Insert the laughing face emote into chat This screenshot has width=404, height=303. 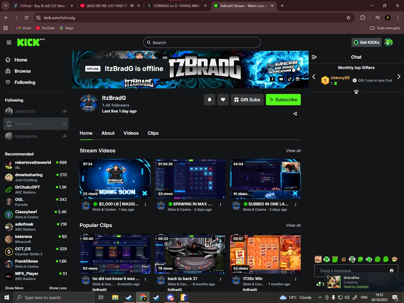318,259
